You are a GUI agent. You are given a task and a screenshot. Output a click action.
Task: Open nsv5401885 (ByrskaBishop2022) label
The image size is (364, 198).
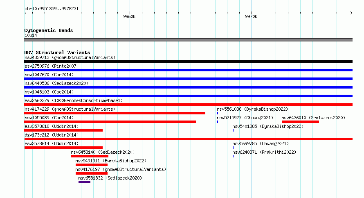[268, 126]
